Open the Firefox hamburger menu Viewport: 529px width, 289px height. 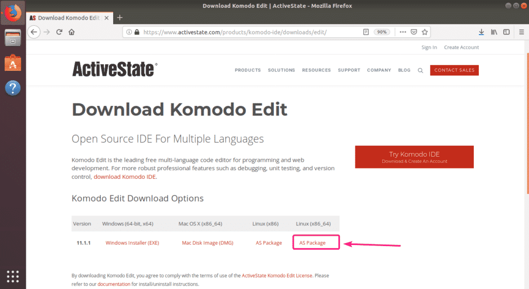tap(522, 32)
